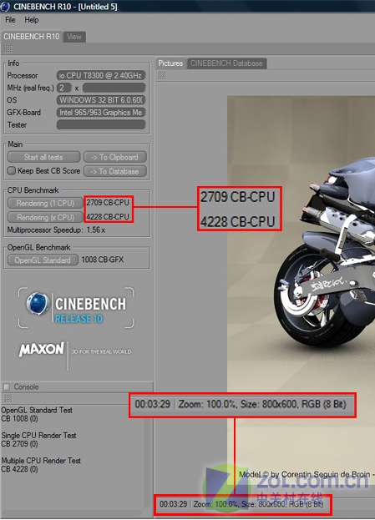Click the Multiple CPU Render Test console line
The height and width of the screenshot is (520, 375).
point(41,461)
